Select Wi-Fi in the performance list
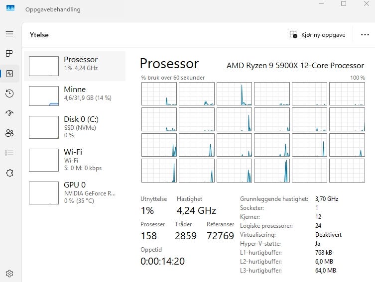Image resolution: width=375 pixels, height=282 pixels. pyautogui.click(x=75, y=160)
